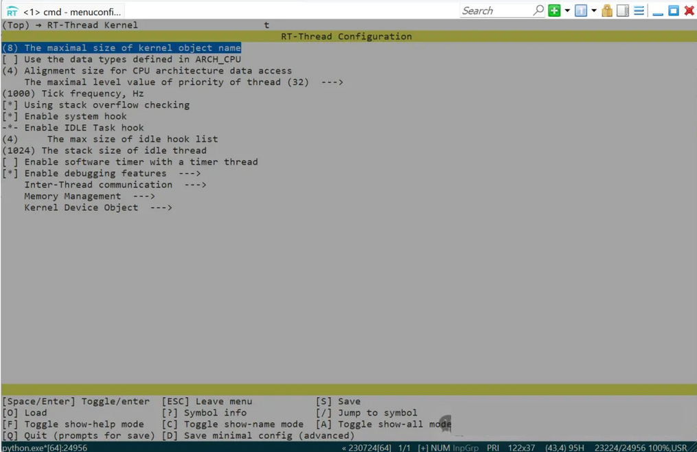697x452 pixels.
Task: Click the blue active console list icon
Action: pos(580,11)
